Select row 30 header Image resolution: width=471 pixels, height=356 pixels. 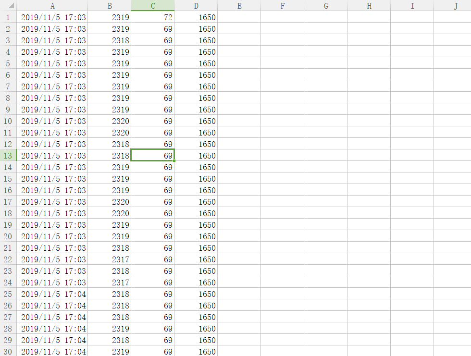tap(8, 351)
